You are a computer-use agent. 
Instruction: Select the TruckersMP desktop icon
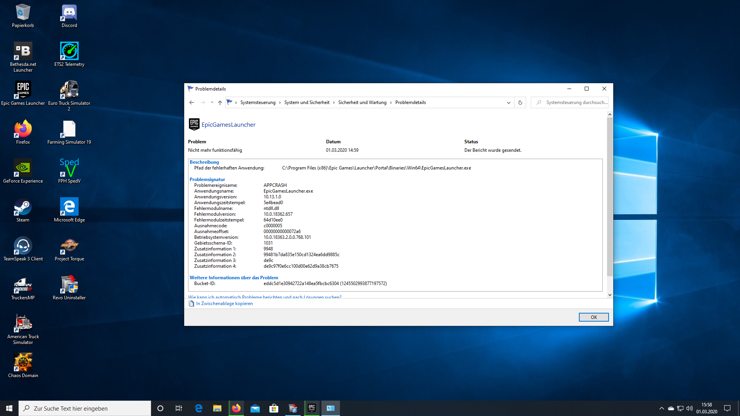click(x=23, y=288)
